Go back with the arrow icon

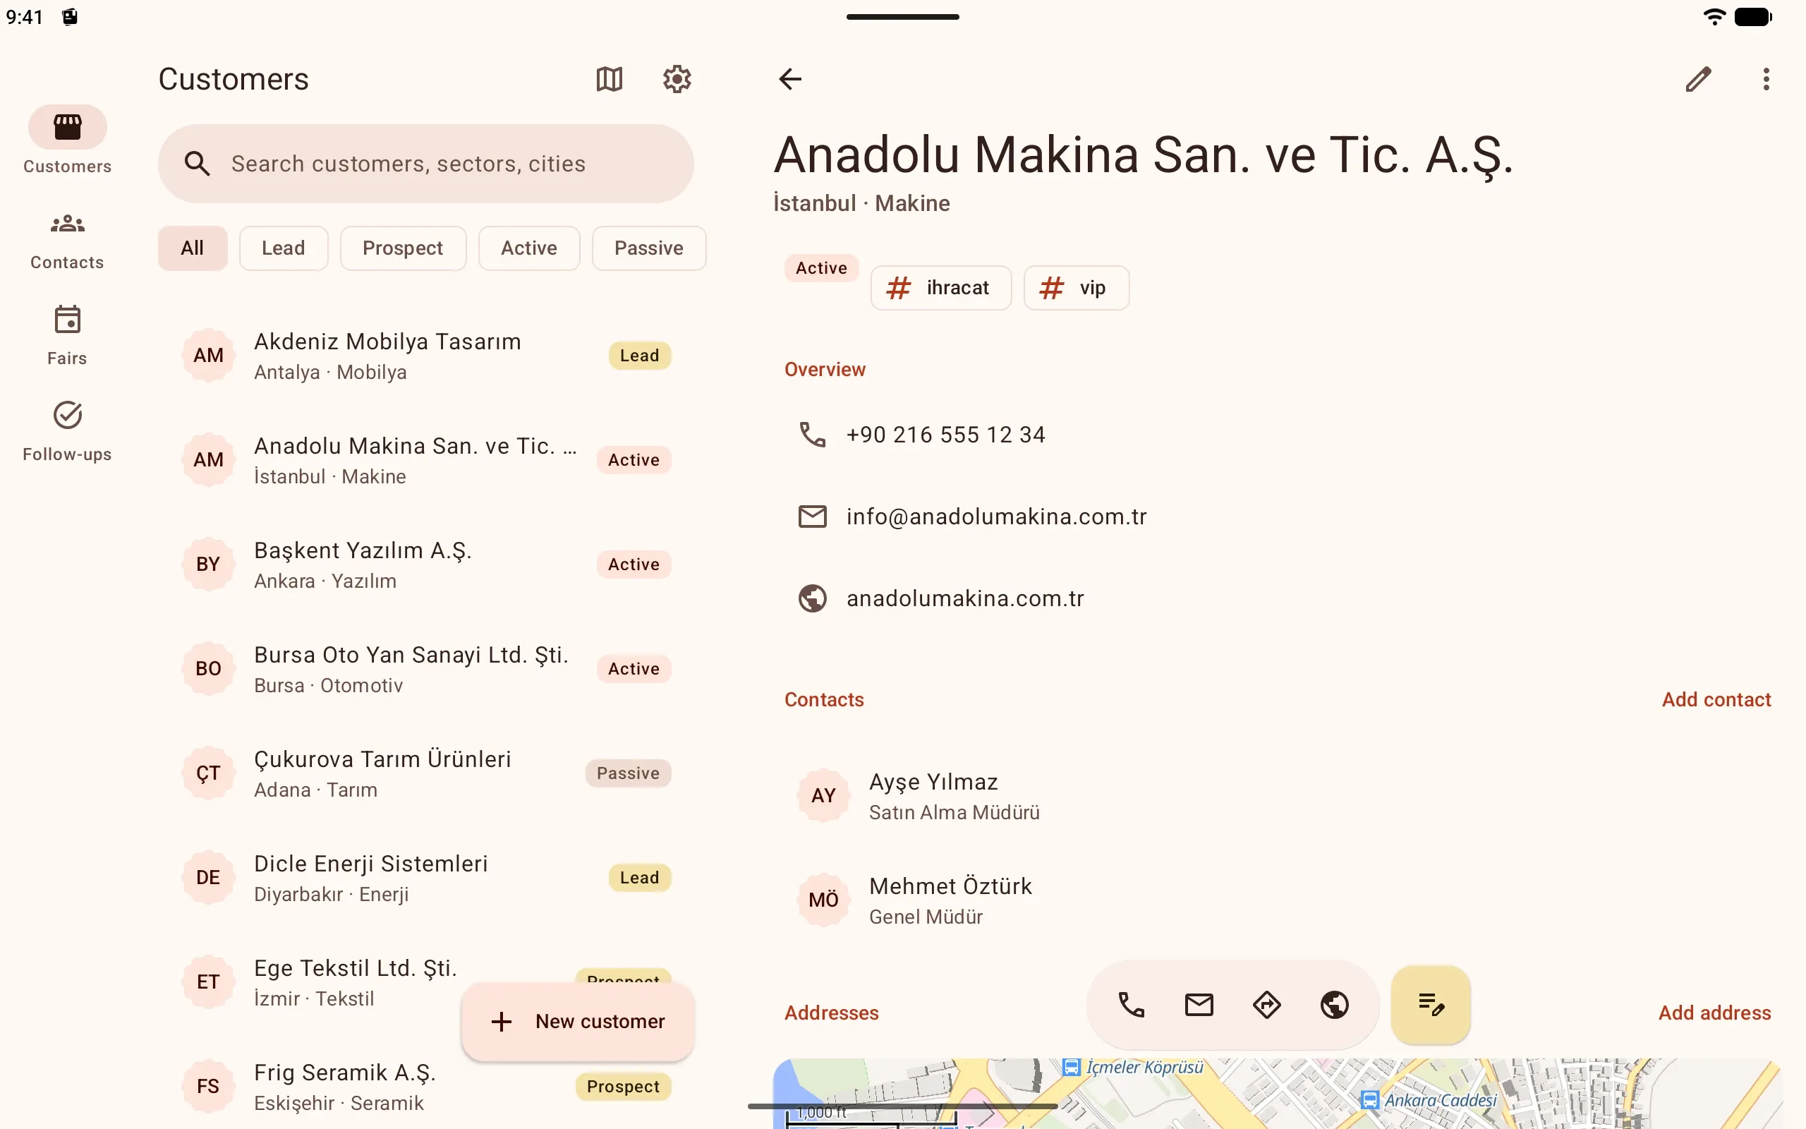point(789,78)
